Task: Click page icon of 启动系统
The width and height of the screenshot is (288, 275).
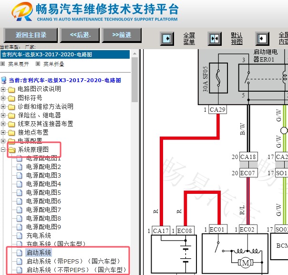Action: (x=20, y=253)
